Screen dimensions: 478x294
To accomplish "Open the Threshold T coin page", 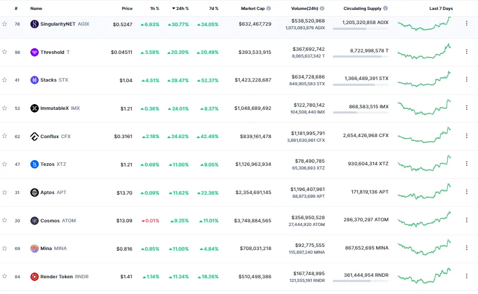I will click(55, 52).
